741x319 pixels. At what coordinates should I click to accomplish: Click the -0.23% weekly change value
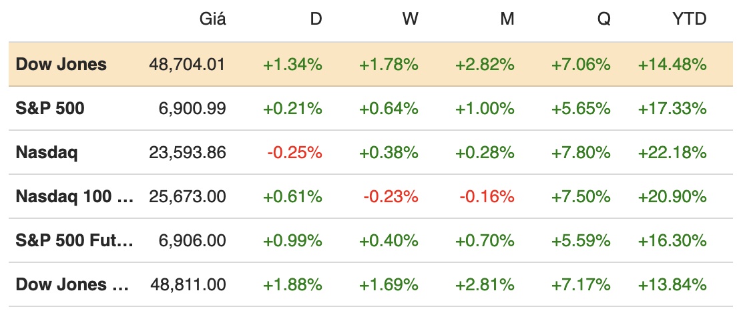391,196
